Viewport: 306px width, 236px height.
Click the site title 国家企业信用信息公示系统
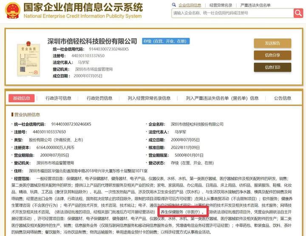click(x=83, y=7)
